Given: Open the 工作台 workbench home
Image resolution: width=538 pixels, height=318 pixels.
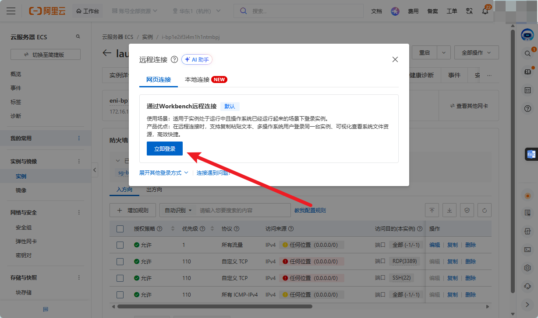Looking at the screenshot, I should (x=87, y=11).
